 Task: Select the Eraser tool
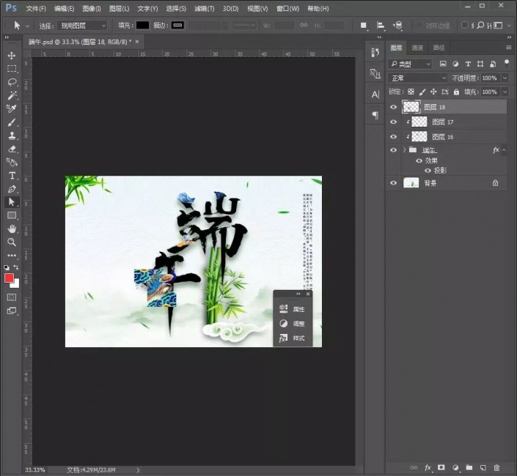point(12,149)
